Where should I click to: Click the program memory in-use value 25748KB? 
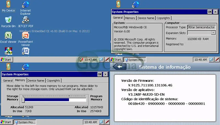[96, 111]
